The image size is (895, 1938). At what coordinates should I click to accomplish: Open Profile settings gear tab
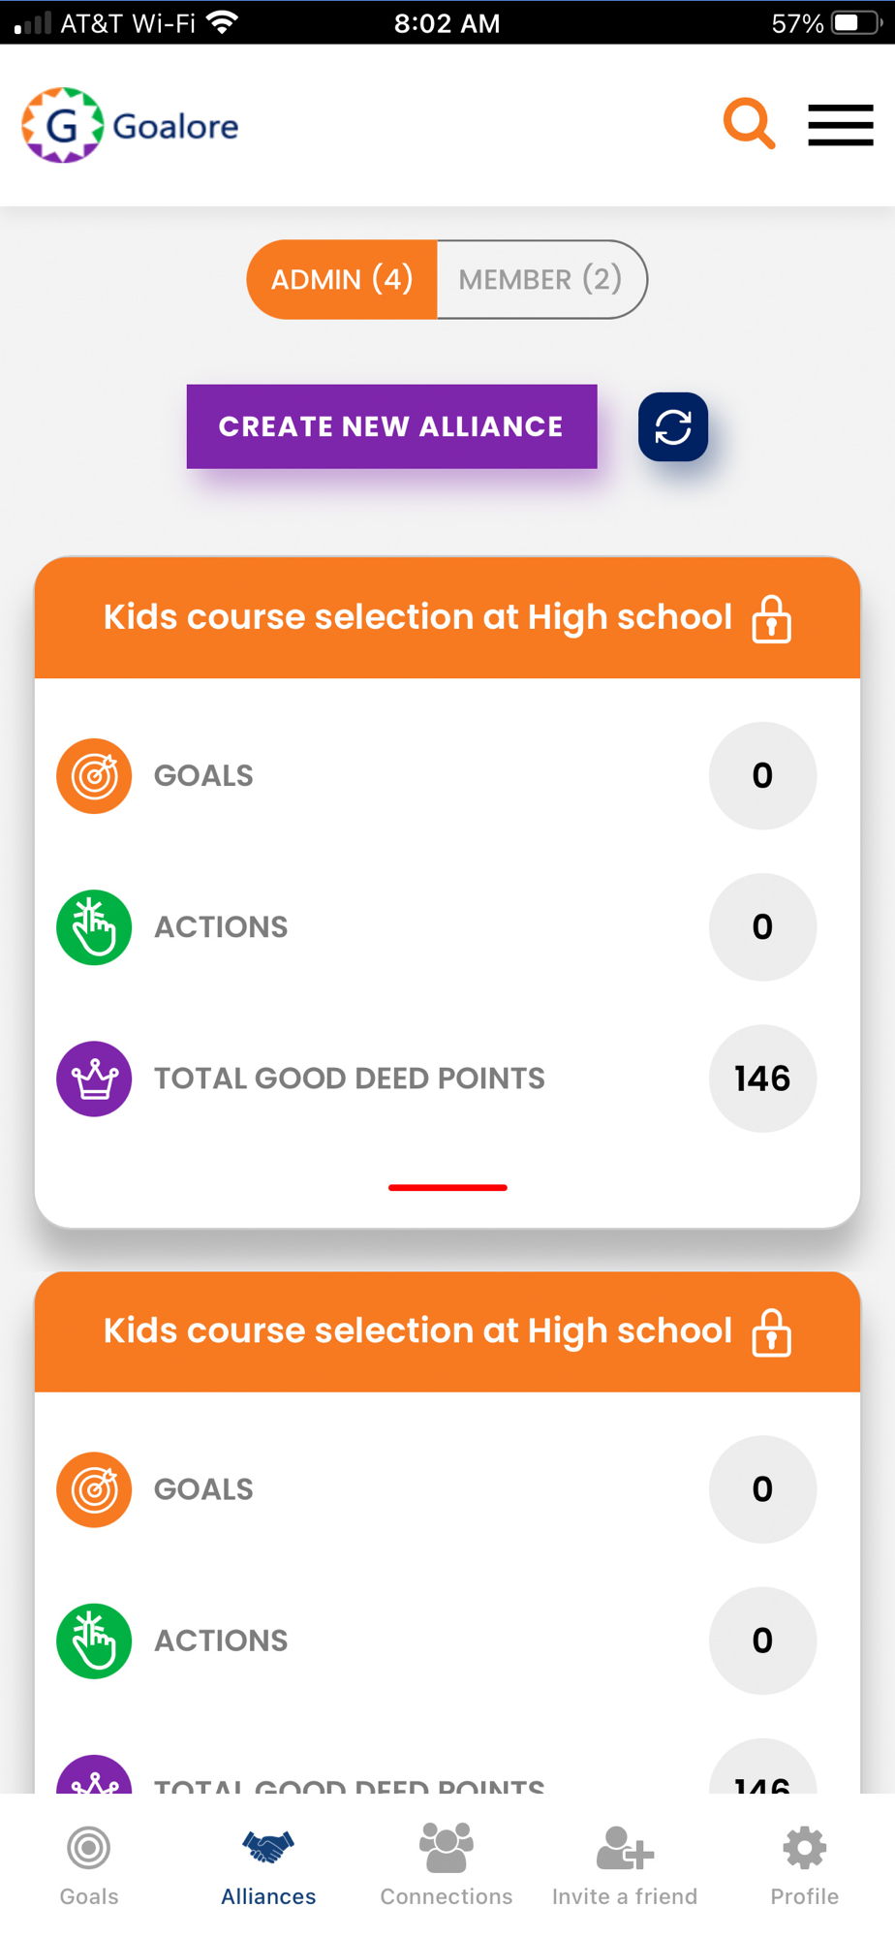coord(805,1866)
